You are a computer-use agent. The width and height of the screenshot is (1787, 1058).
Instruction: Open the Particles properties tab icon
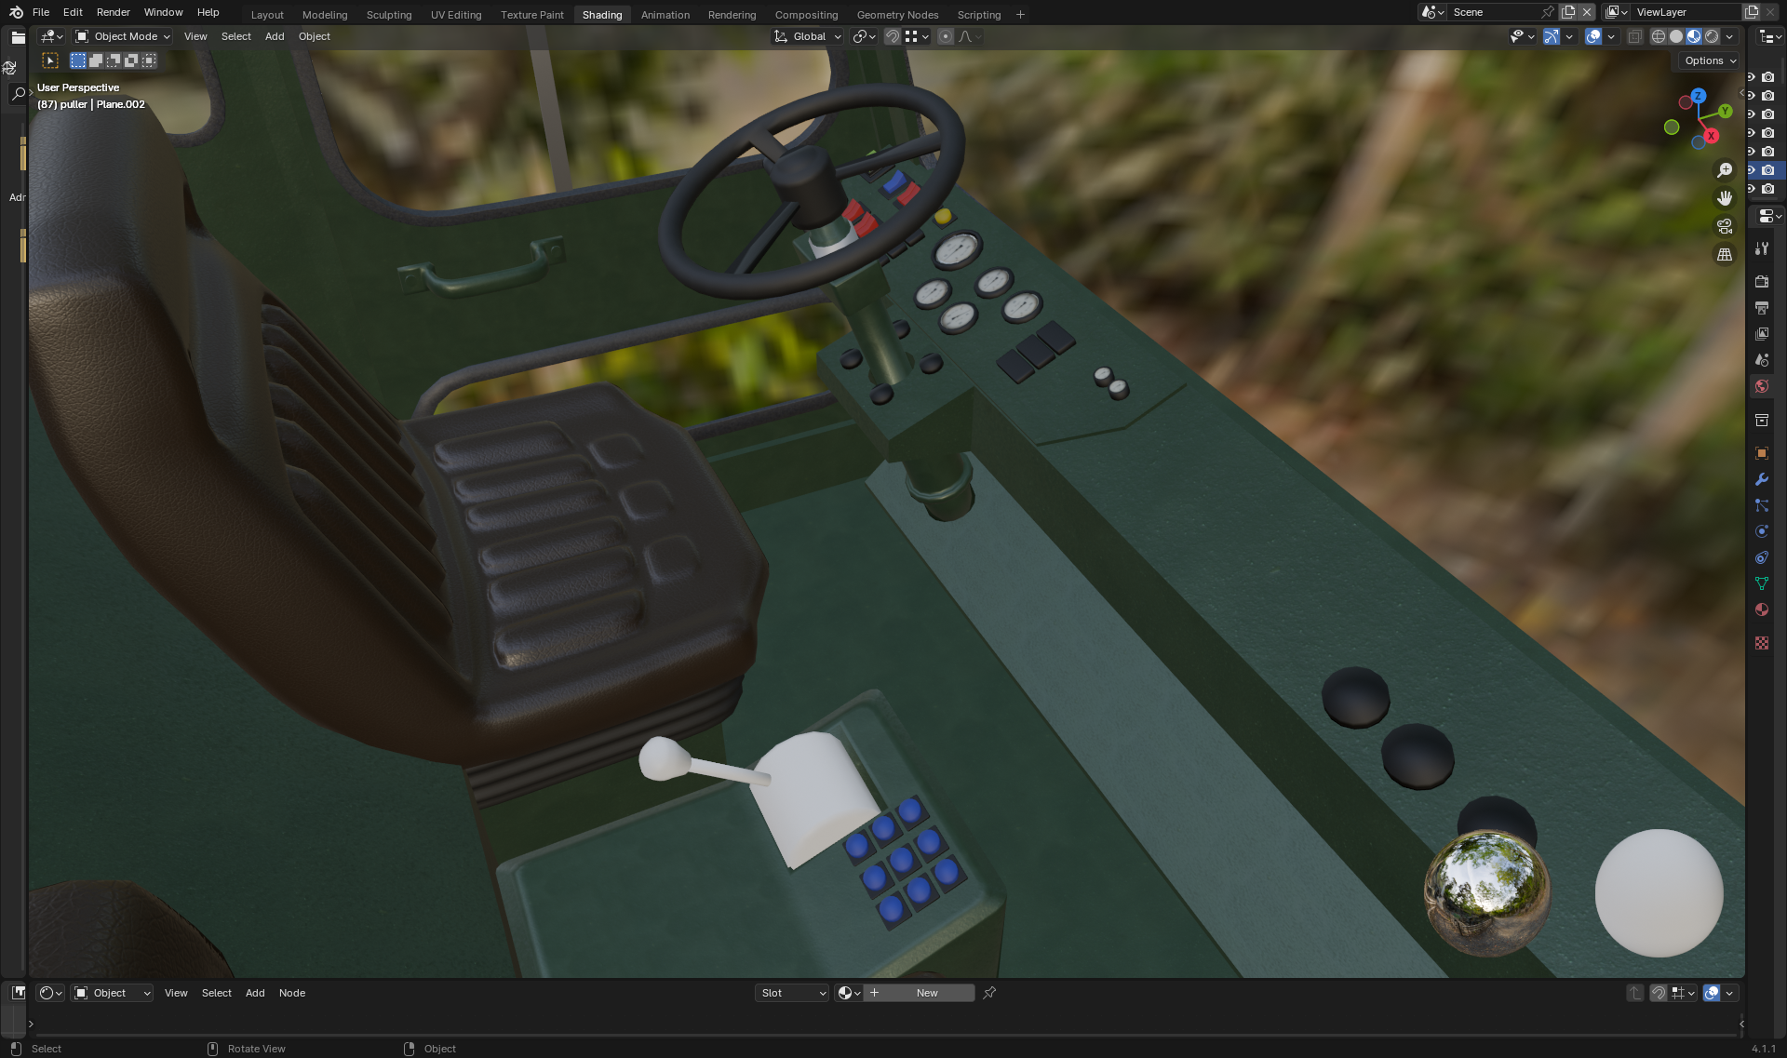tap(1762, 505)
